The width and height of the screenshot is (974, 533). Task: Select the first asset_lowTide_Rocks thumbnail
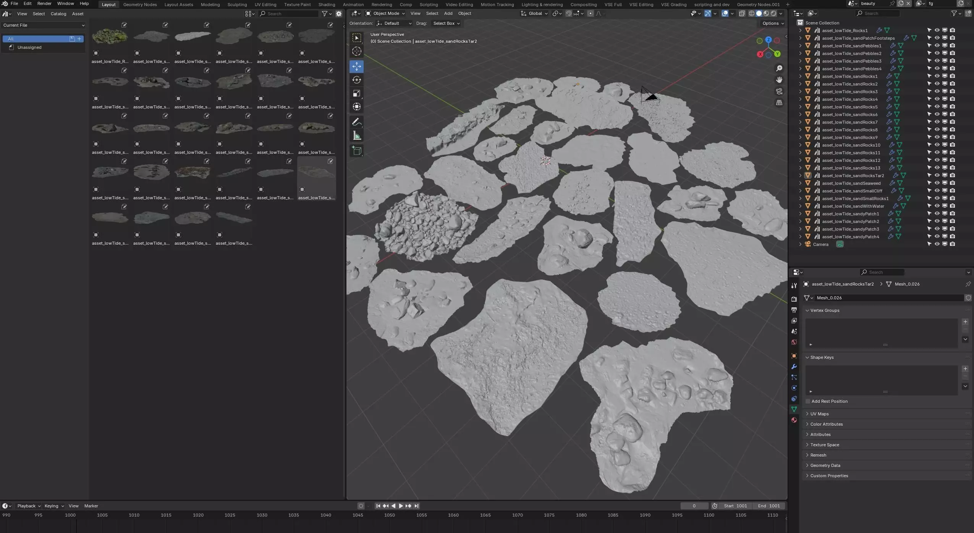click(x=110, y=37)
